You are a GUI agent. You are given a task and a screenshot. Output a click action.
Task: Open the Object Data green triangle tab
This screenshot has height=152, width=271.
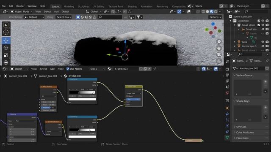click(x=227, y=138)
